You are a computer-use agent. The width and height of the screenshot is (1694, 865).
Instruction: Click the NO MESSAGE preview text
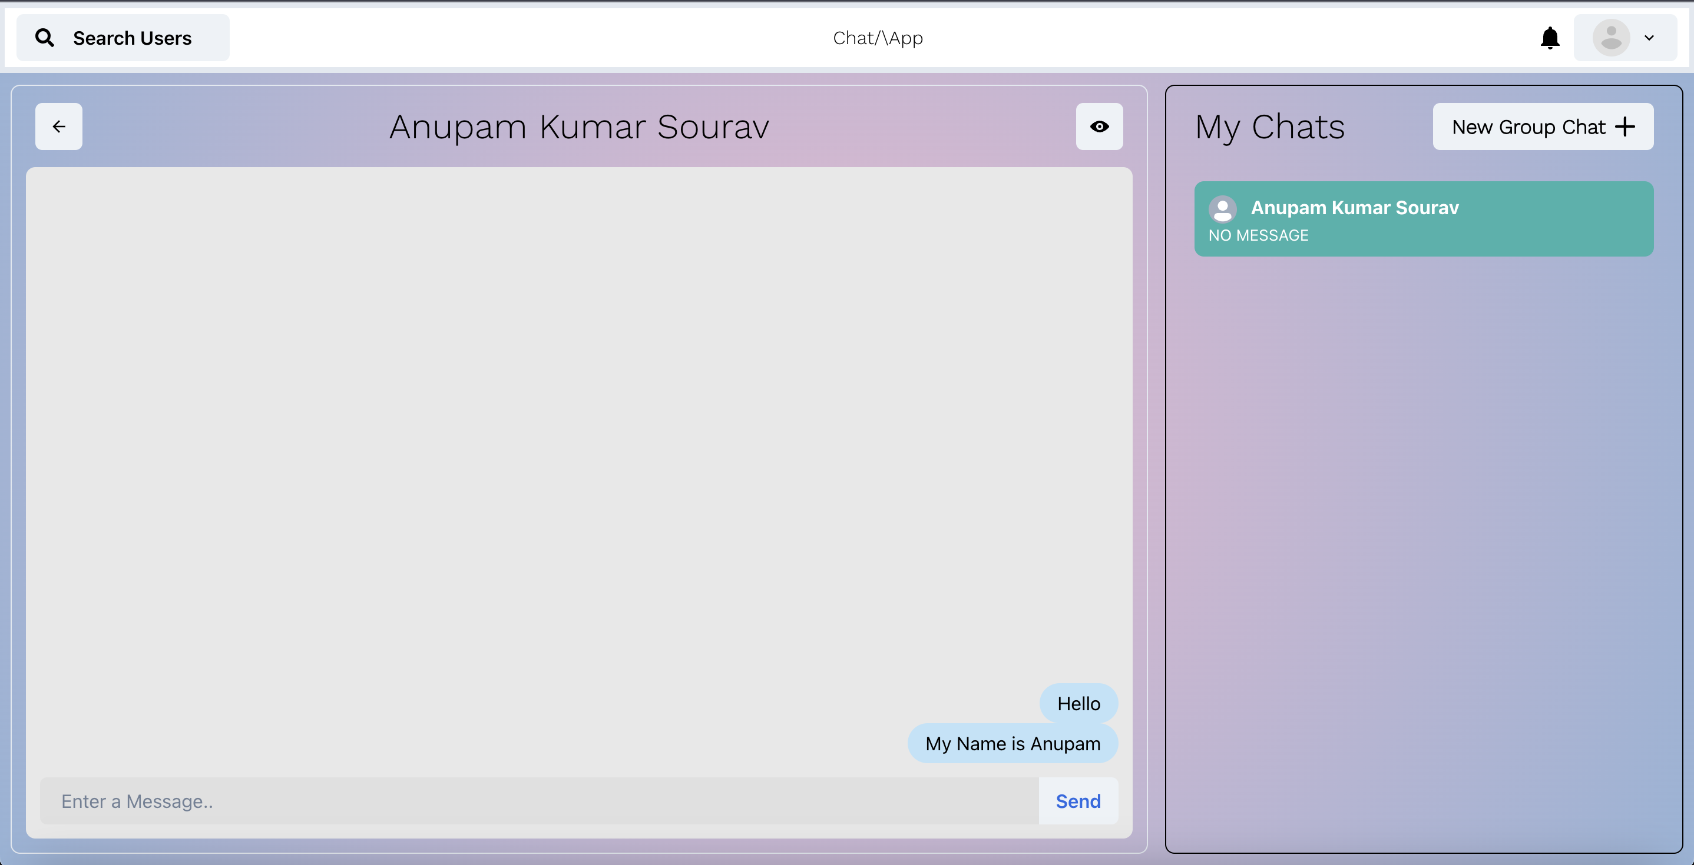coord(1258,235)
